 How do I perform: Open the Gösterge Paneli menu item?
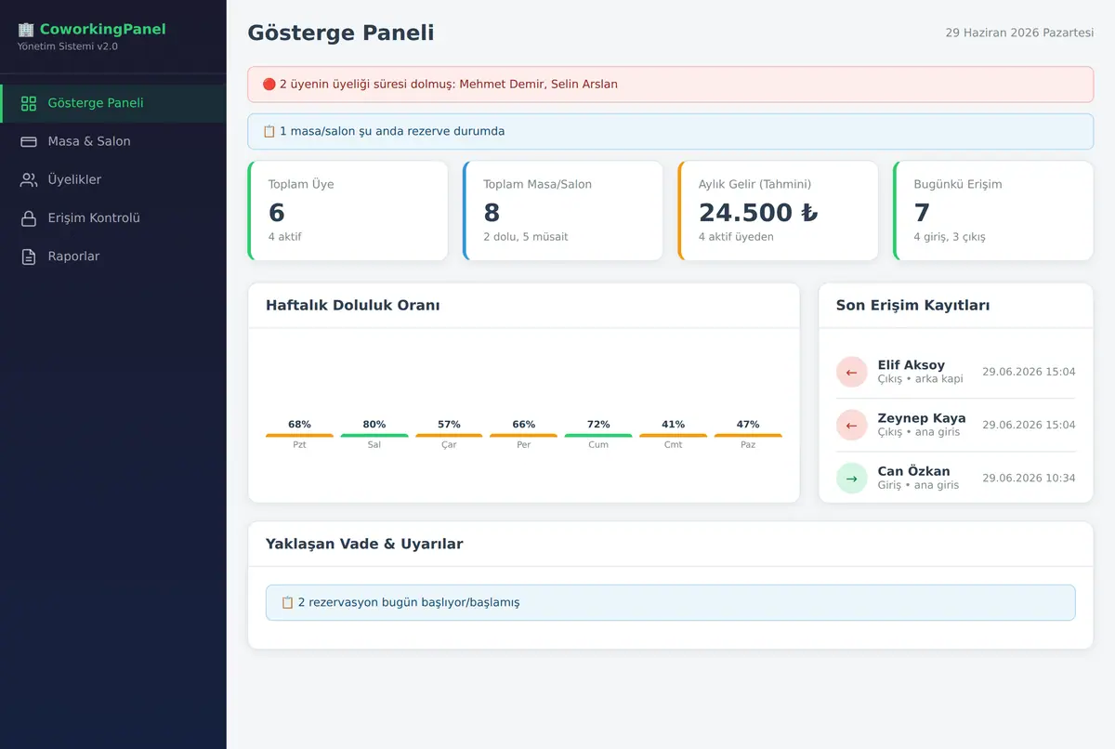[x=113, y=103]
